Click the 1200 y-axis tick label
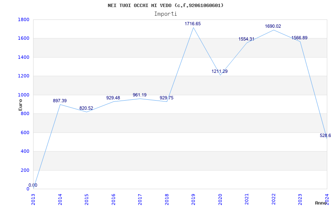Screen dimensions: 331x207 coord(24,76)
